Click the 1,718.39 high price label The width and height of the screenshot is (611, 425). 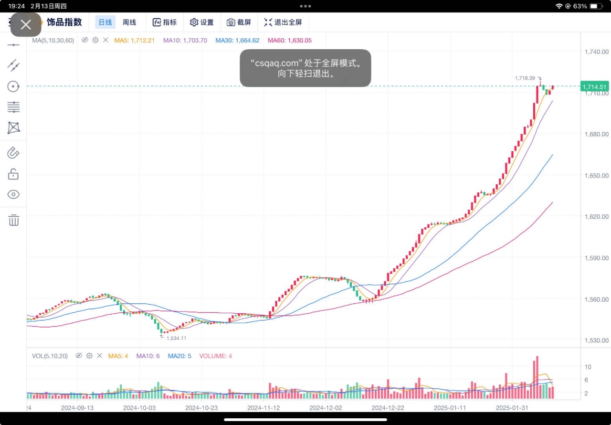tap(525, 78)
